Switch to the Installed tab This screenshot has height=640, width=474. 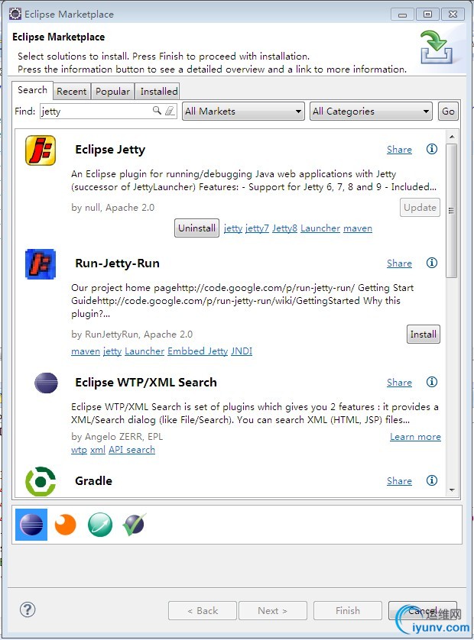click(x=158, y=92)
